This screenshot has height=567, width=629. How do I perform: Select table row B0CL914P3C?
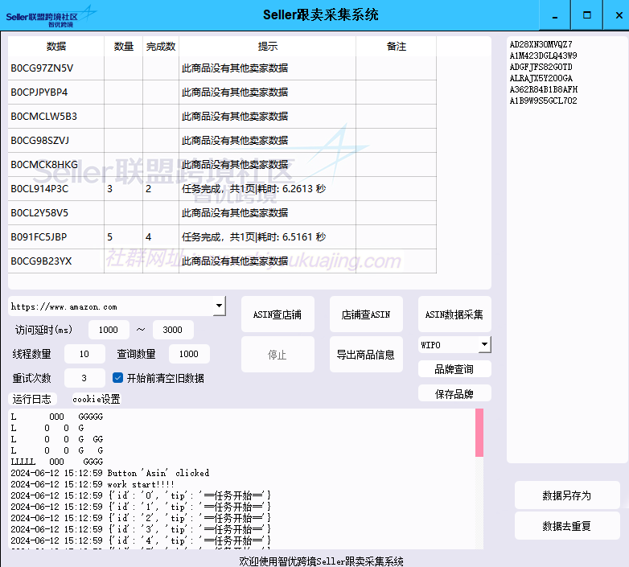[222, 188]
